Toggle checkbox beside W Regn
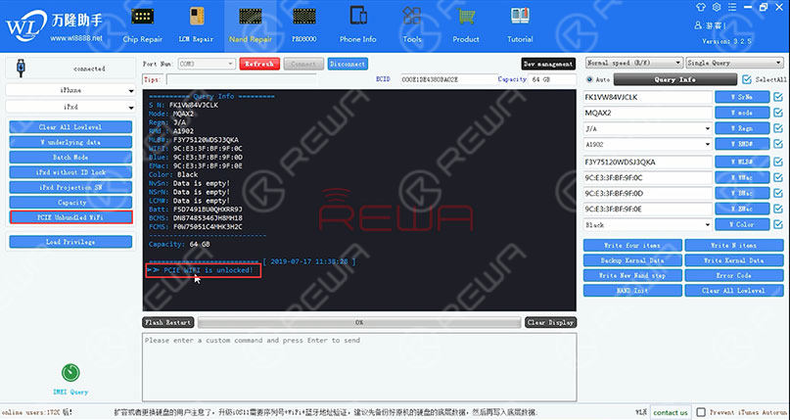790x420 pixels. [x=778, y=128]
